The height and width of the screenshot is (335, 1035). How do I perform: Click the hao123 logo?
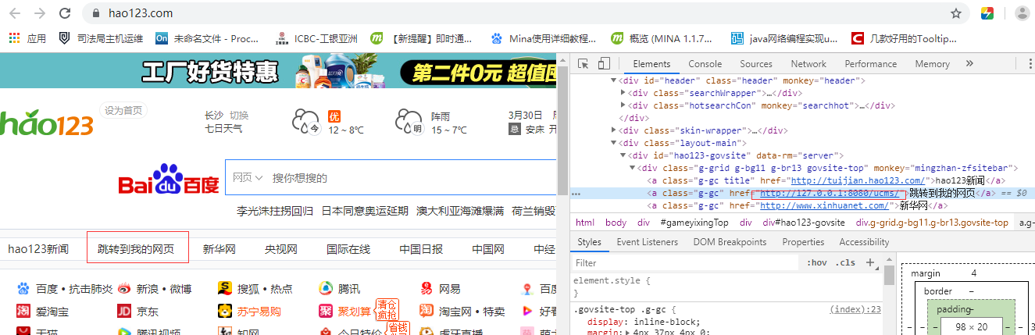[x=45, y=123]
